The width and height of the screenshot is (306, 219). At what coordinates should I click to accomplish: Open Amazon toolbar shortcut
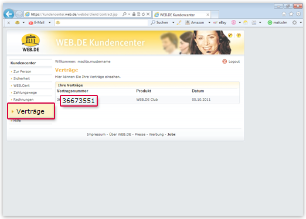[195, 23]
